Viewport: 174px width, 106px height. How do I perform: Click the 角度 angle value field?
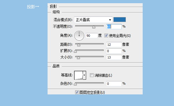[x=92, y=36]
